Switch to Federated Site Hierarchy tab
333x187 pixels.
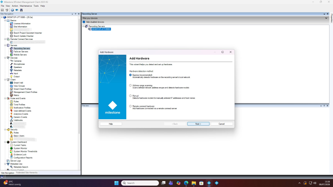(x=27, y=173)
